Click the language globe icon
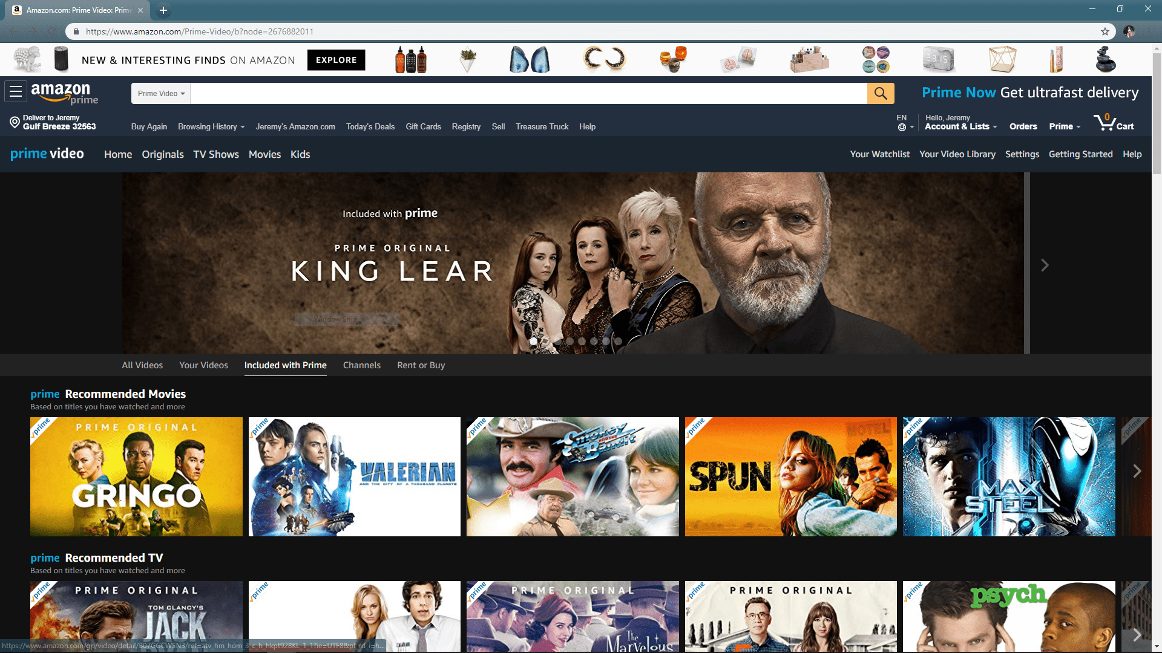This screenshot has width=1162, height=653. pyautogui.click(x=902, y=127)
